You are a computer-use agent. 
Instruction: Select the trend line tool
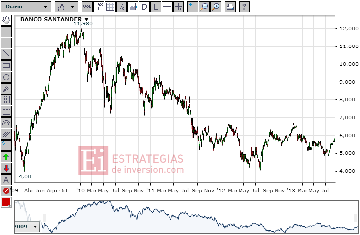6,32
